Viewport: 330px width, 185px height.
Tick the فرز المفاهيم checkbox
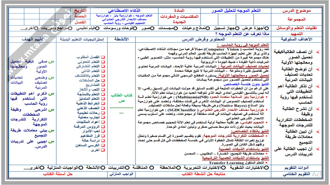(103, 136)
